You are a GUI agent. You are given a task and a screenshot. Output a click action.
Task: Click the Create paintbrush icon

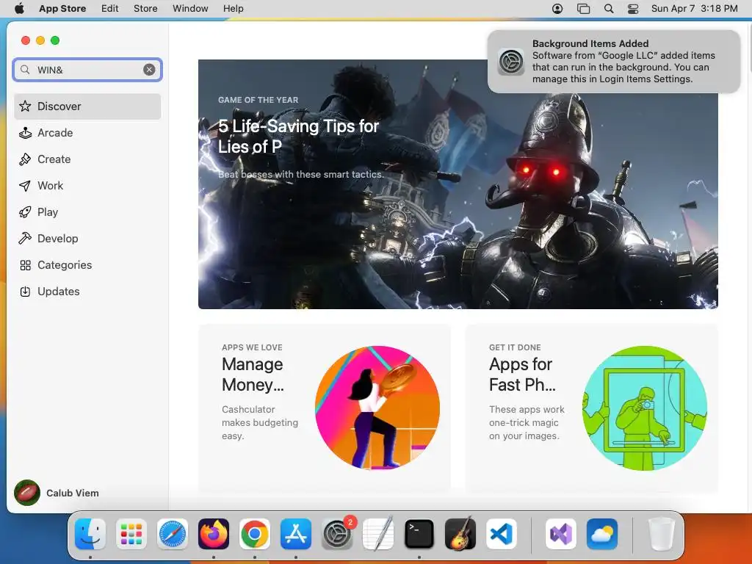coord(25,159)
